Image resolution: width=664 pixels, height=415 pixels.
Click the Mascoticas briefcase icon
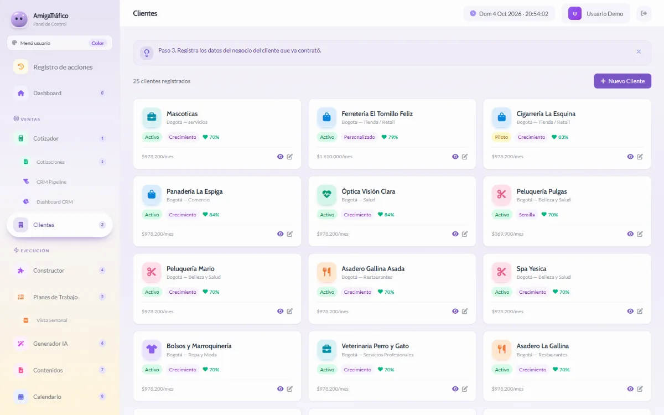click(x=152, y=117)
